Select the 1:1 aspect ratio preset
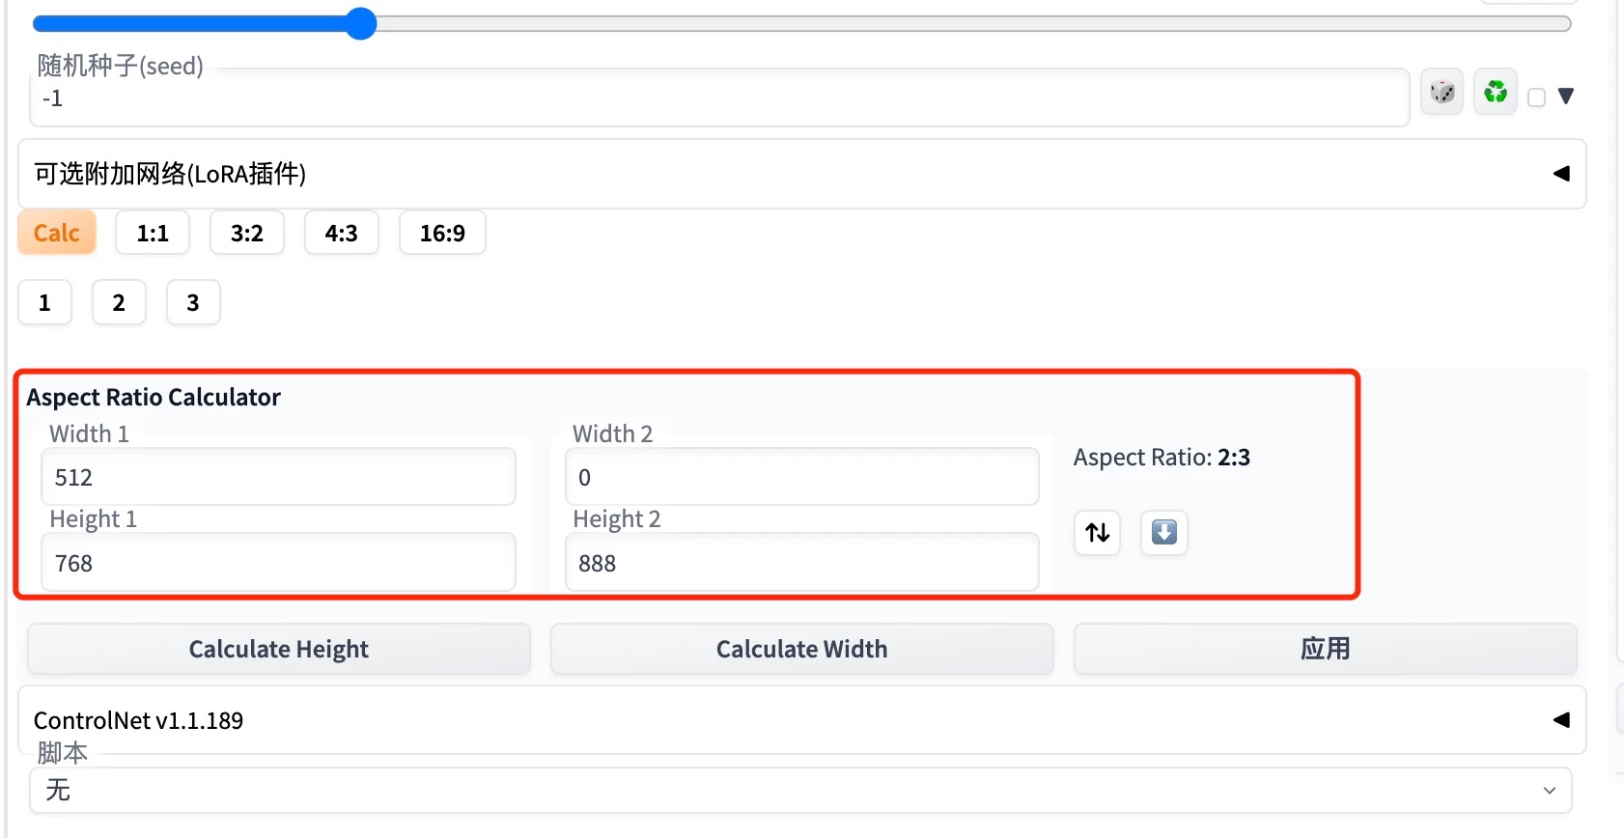1624x838 pixels. coord(153,233)
